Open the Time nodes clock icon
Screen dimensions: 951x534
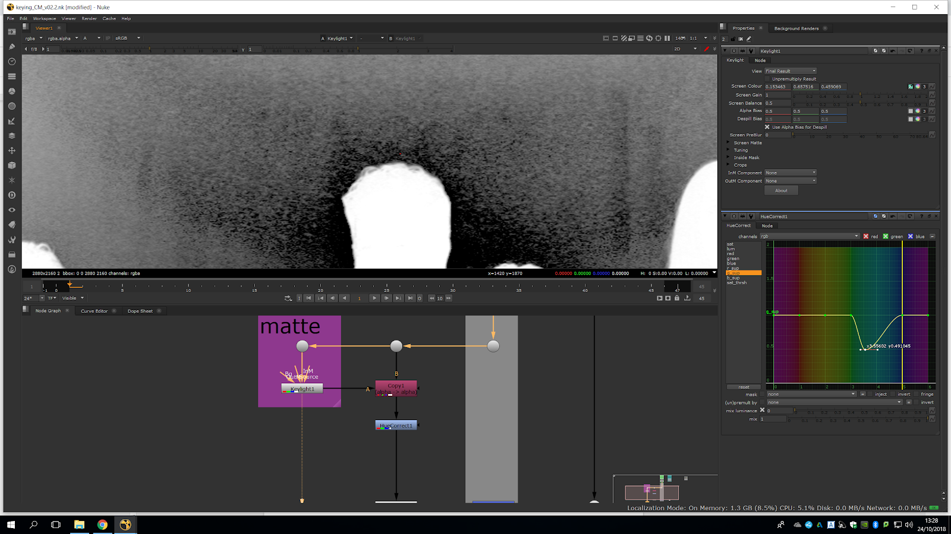[12, 62]
